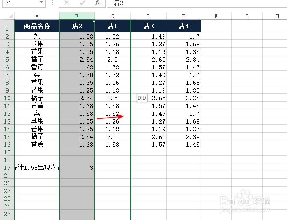The image size is (287, 220).
Task: Click cell A2 containing 梨
Action: point(37,36)
